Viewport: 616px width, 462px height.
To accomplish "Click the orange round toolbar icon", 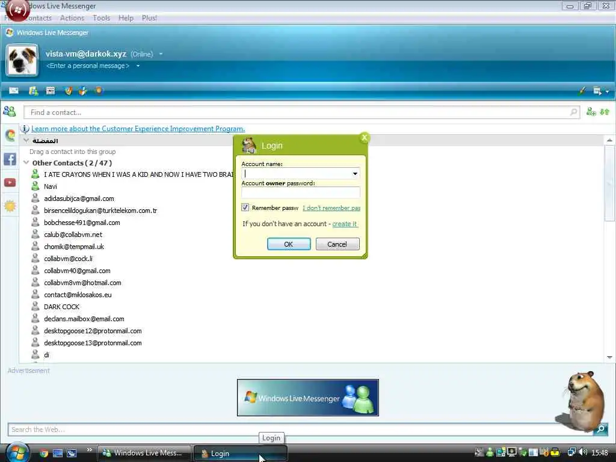I will point(99,90).
